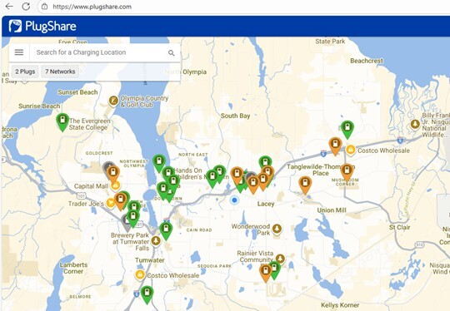
Task: Click the Lacey city label
Action: (x=266, y=204)
